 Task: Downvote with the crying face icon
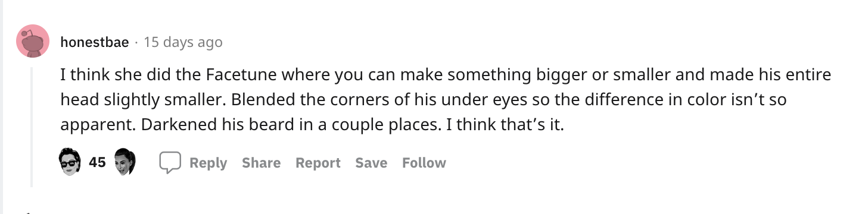(125, 162)
